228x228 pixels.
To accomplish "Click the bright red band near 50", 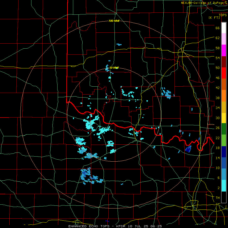I will 224,73.
